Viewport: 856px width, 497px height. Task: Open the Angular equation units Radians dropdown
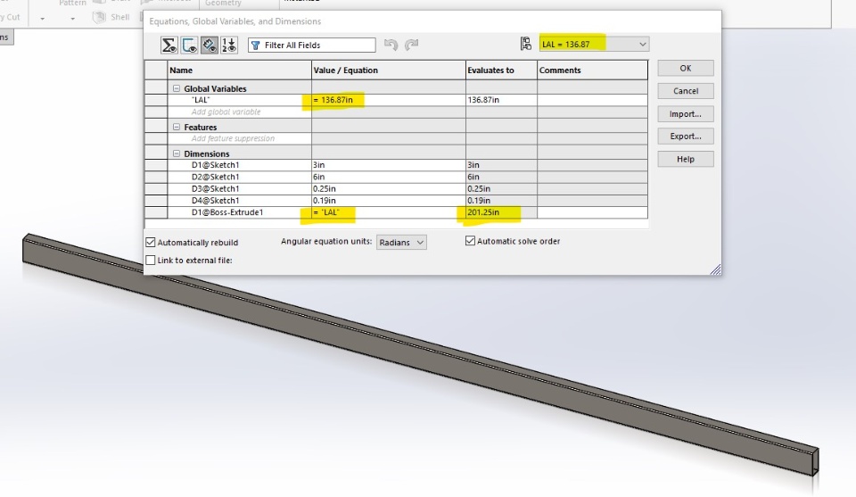coord(401,242)
